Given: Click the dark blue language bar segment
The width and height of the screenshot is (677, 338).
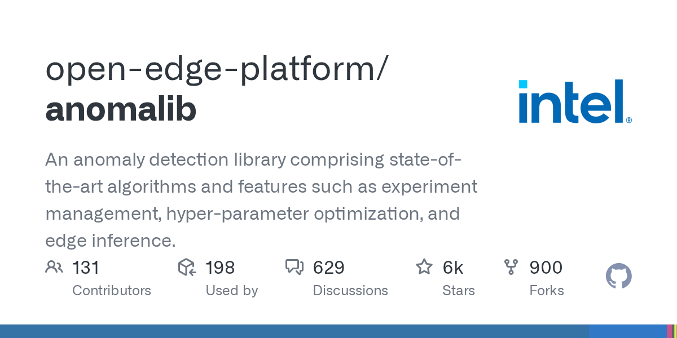Looking at the screenshot, I should tap(293, 331).
